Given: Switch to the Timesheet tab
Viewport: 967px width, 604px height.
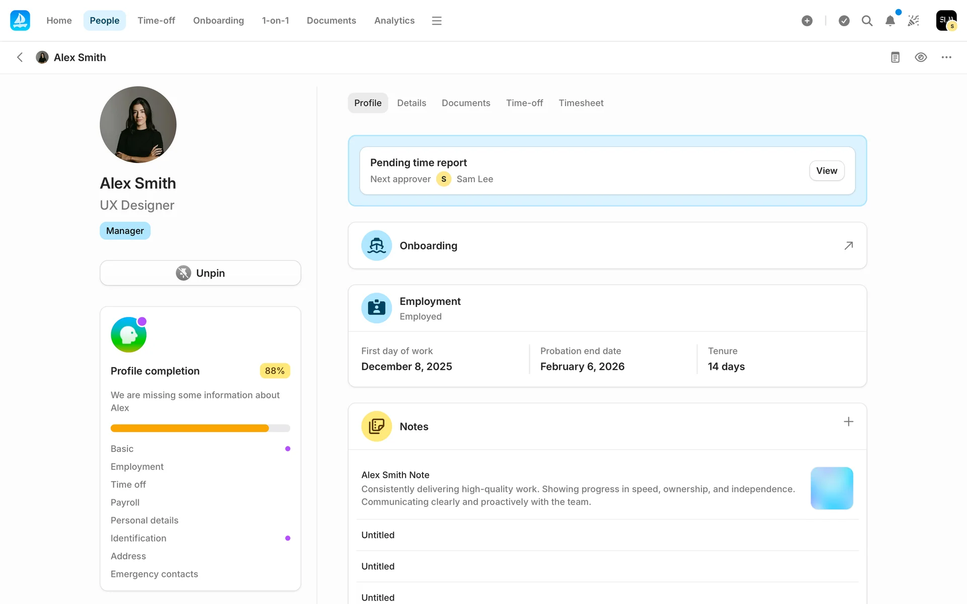Looking at the screenshot, I should (x=581, y=103).
